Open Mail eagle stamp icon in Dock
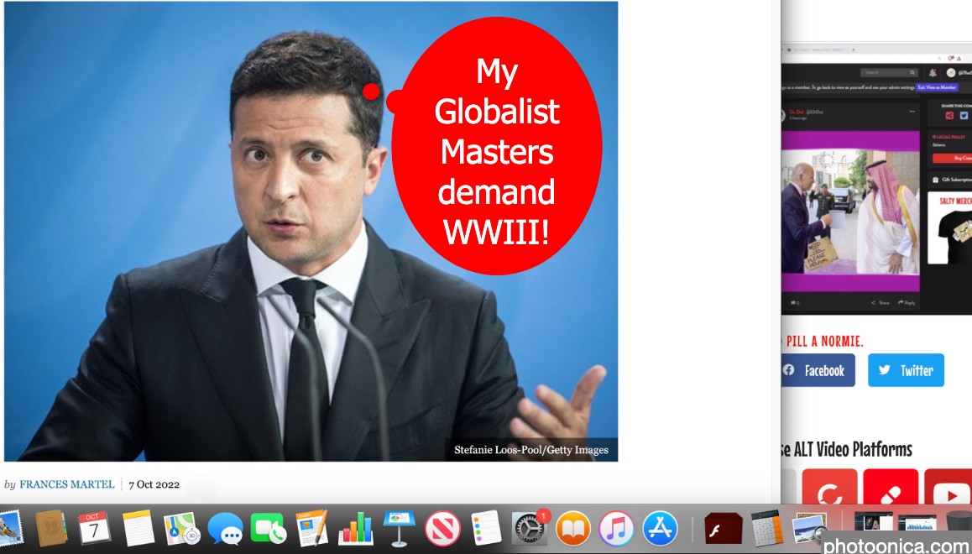Viewport: 972px width, 554px height. click(x=11, y=529)
